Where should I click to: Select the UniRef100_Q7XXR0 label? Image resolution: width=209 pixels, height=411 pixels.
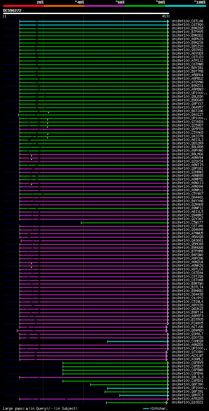click(x=187, y=352)
